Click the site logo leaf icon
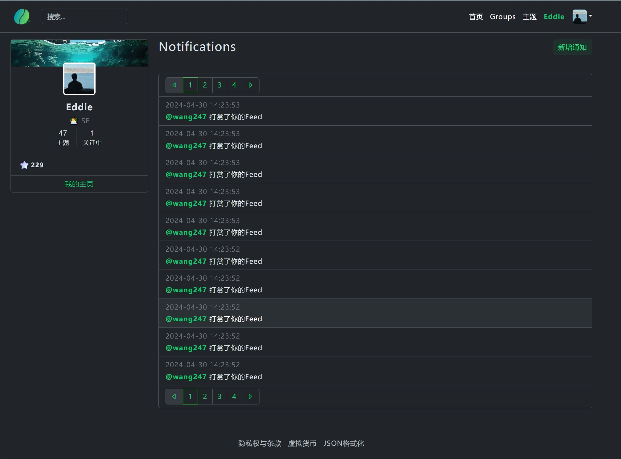Image resolution: width=621 pixels, height=459 pixels. pos(23,16)
